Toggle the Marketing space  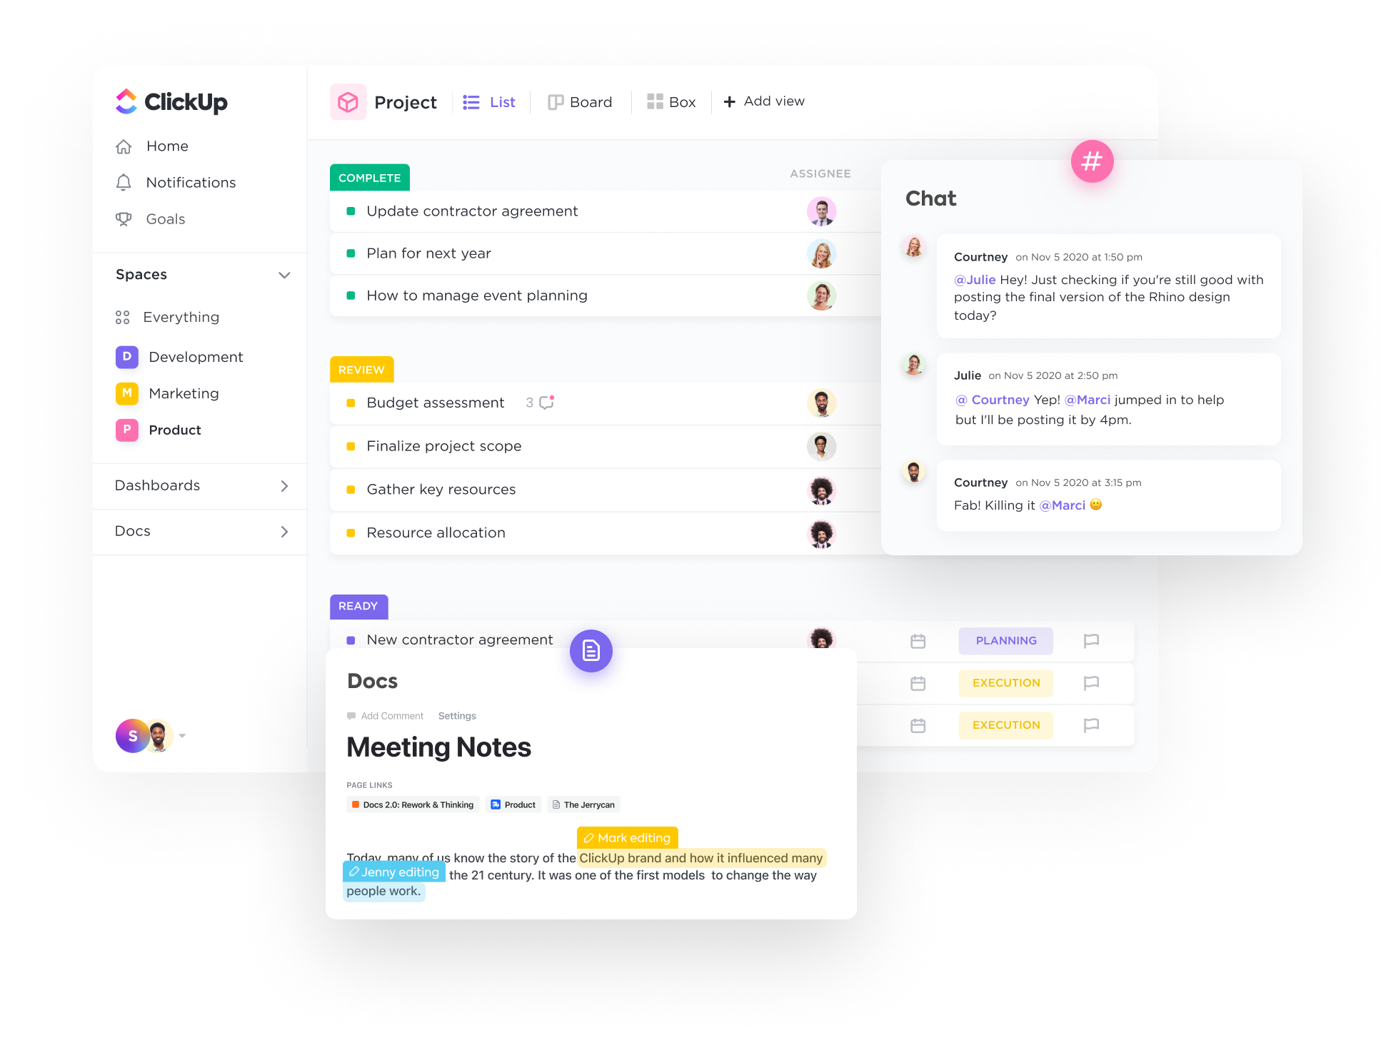183,392
